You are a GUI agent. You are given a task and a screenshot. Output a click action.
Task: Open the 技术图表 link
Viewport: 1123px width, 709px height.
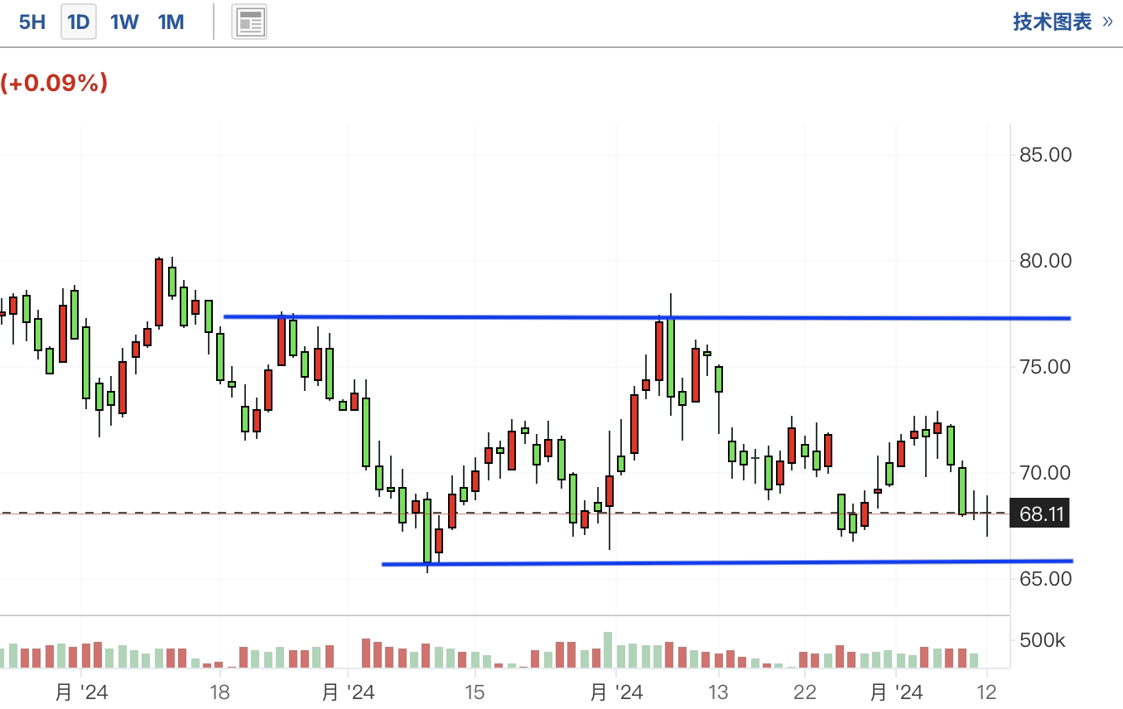coord(1053,22)
